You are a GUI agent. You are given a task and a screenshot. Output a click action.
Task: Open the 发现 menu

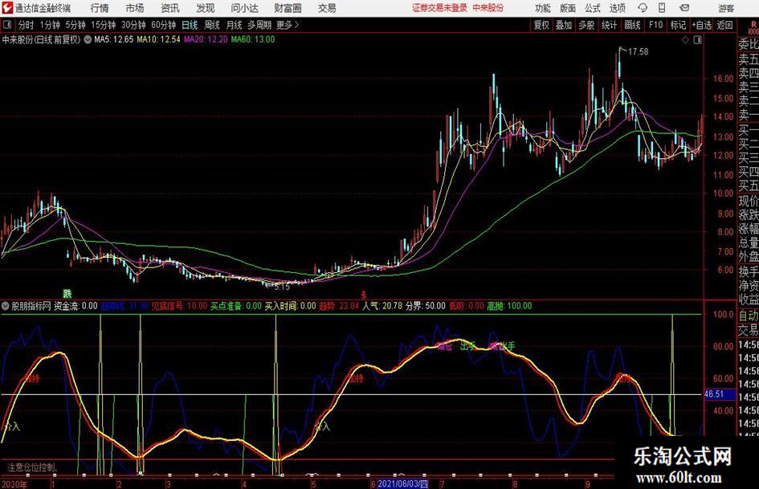click(206, 8)
